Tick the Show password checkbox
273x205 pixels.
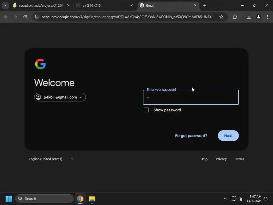(146, 110)
